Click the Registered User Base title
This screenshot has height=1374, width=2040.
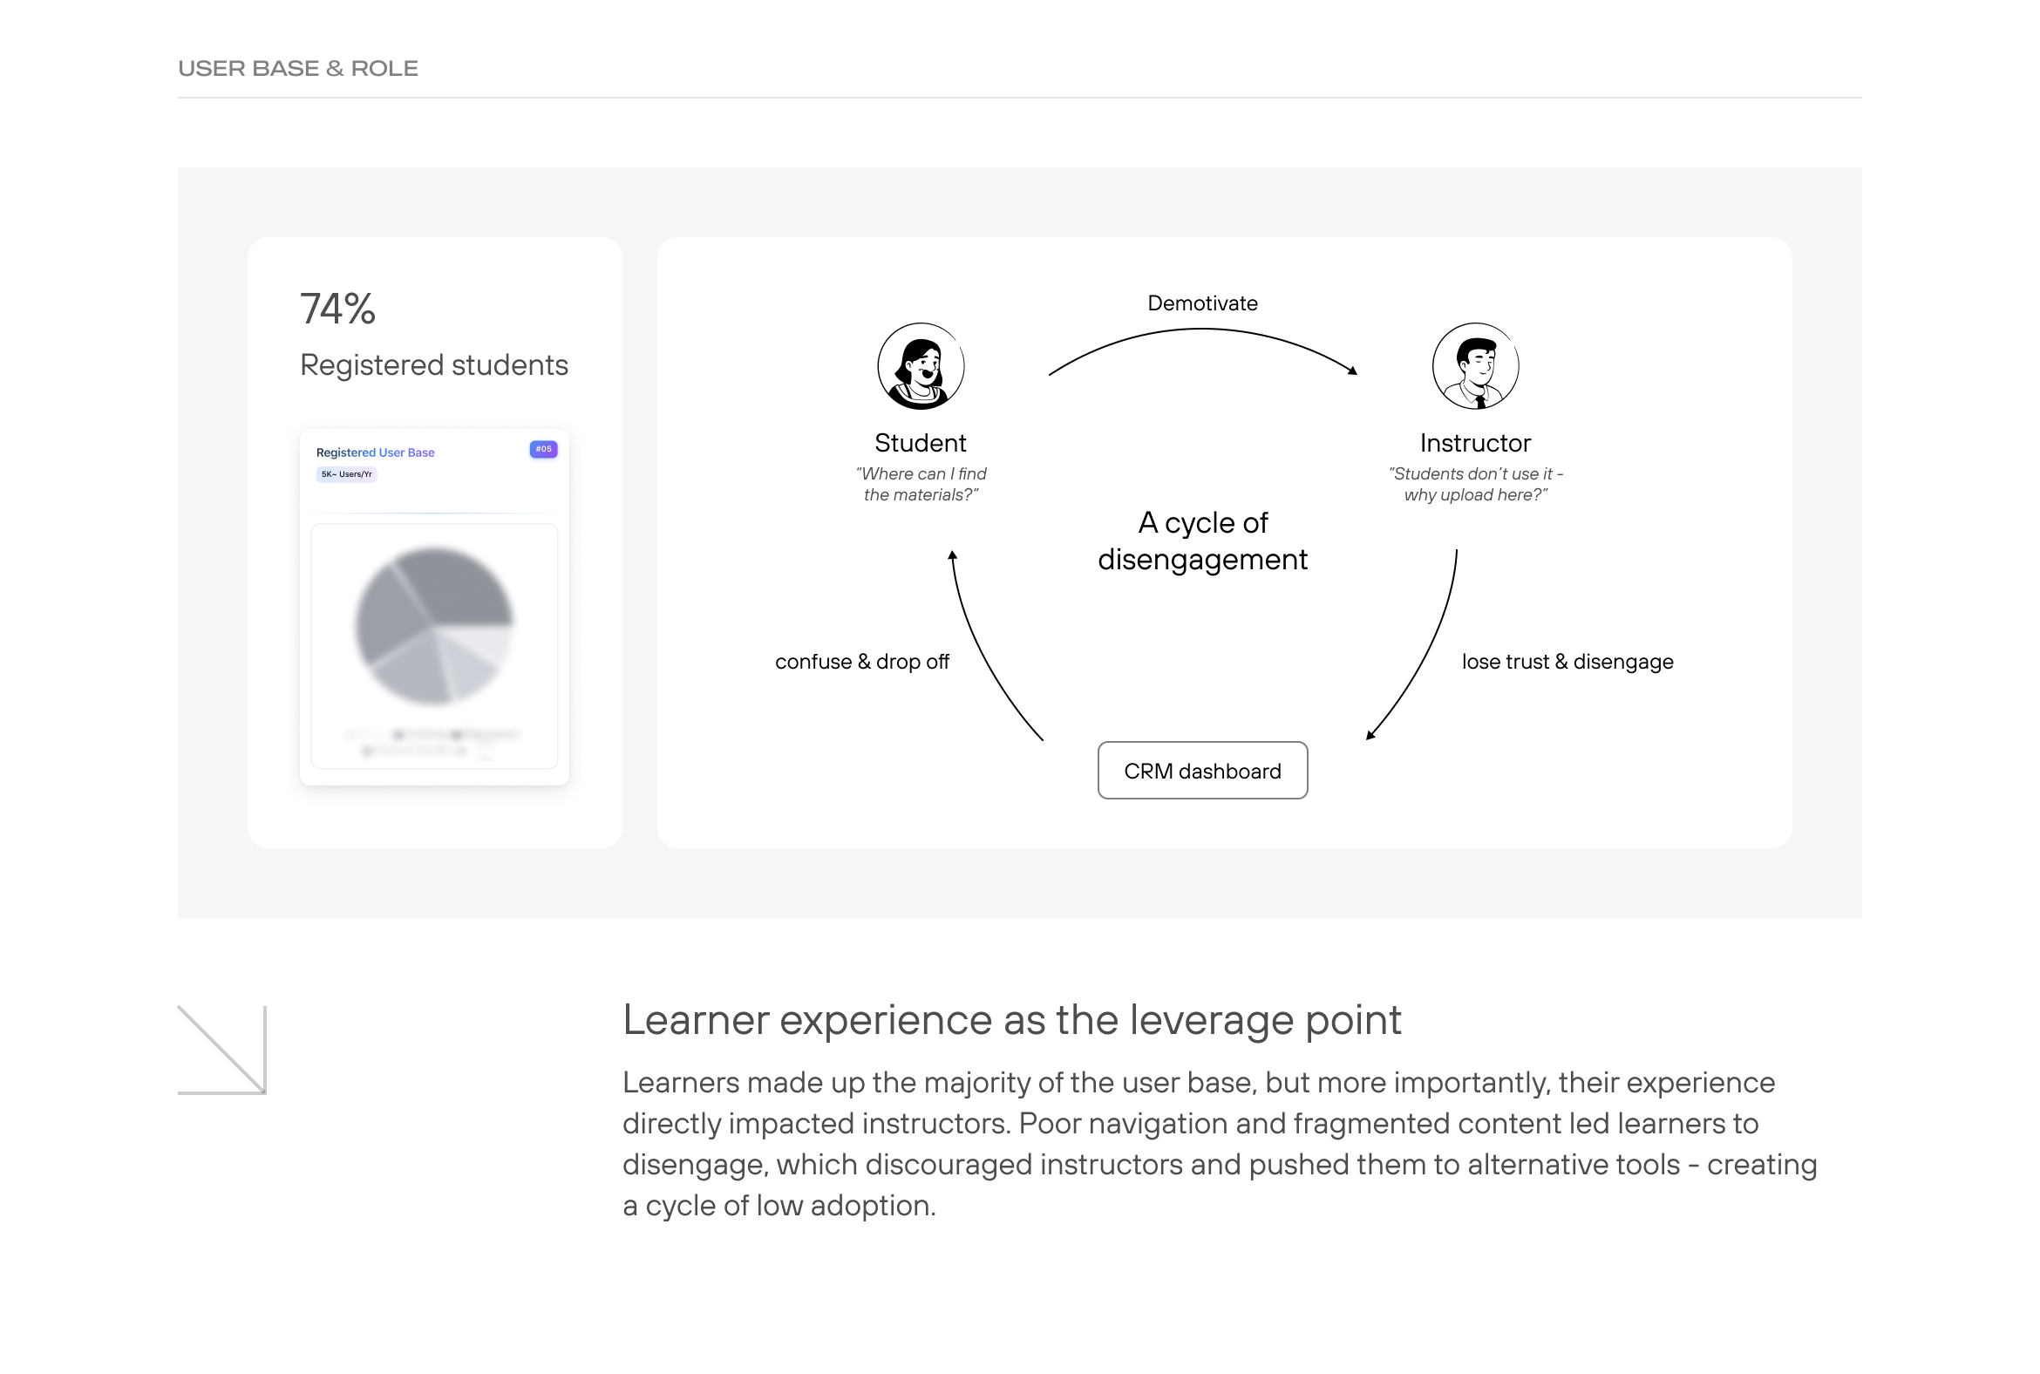[x=375, y=452]
